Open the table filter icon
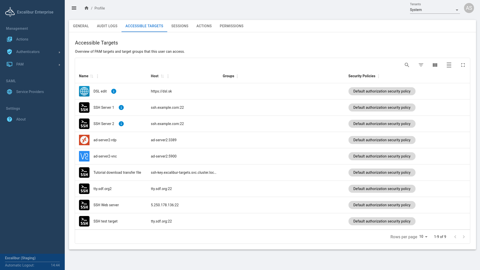The image size is (480, 270). [x=421, y=65]
